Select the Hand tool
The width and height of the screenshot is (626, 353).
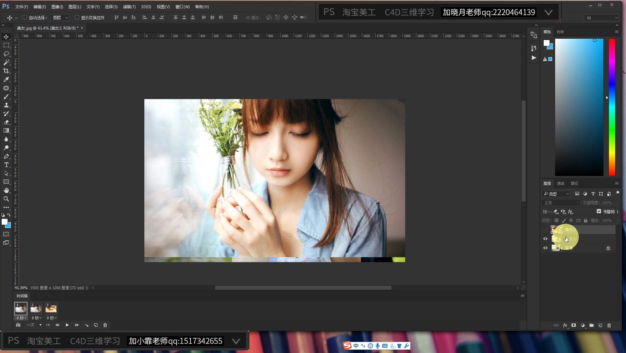(6, 190)
